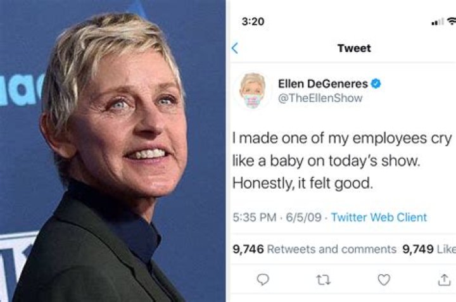Tap the cellular signal bars icon
Viewport: 456px width, 302px height.
click(437, 22)
